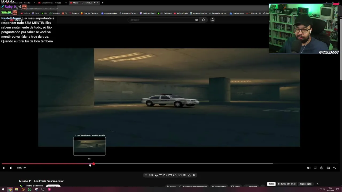The image size is (342, 192).
Task: Enter fullscreen mode on the player
Action: pos(335,168)
